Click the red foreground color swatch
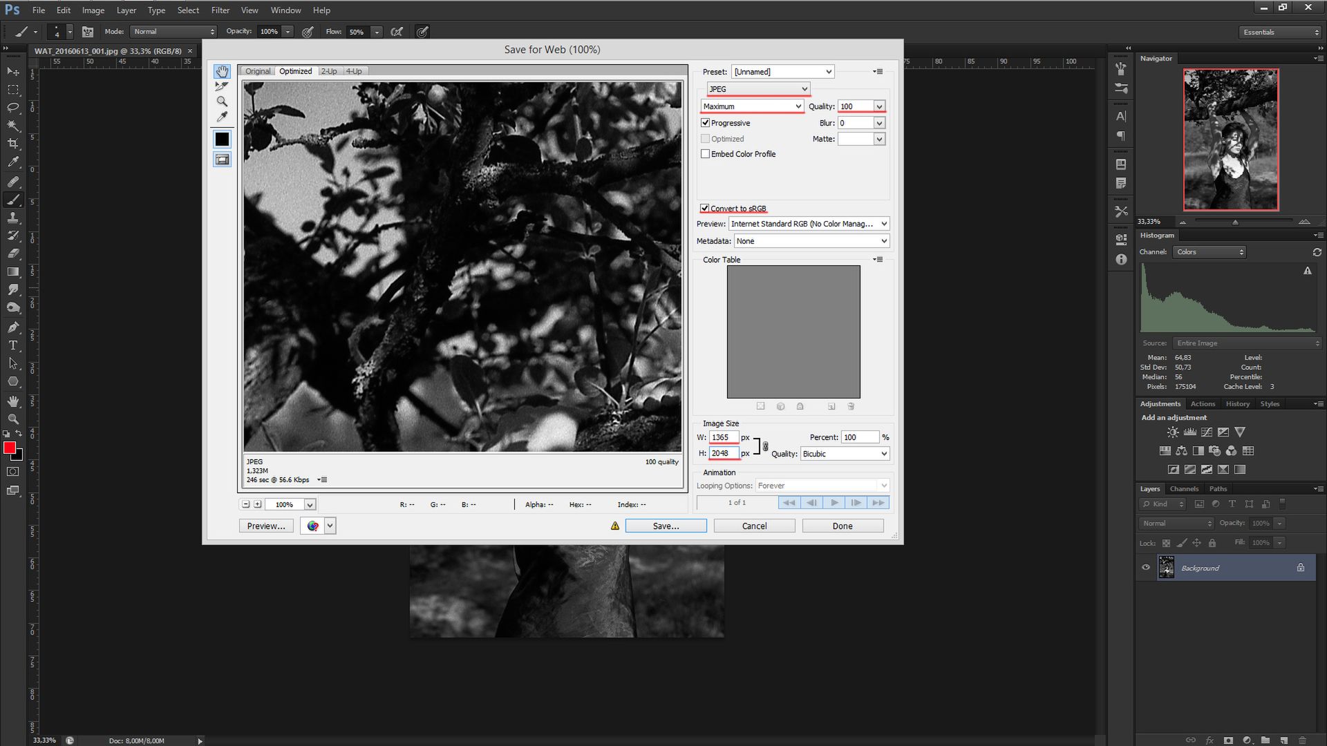The image size is (1327, 746). (9, 448)
